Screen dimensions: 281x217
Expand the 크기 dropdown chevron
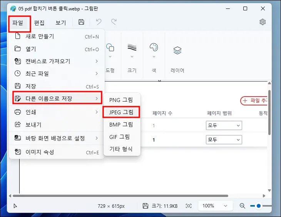point(132,57)
